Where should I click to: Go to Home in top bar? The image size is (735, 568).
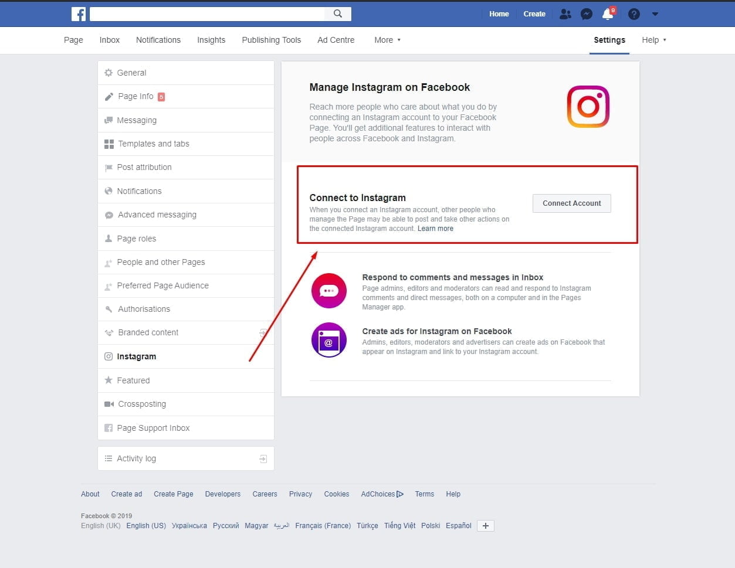coord(499,14)
